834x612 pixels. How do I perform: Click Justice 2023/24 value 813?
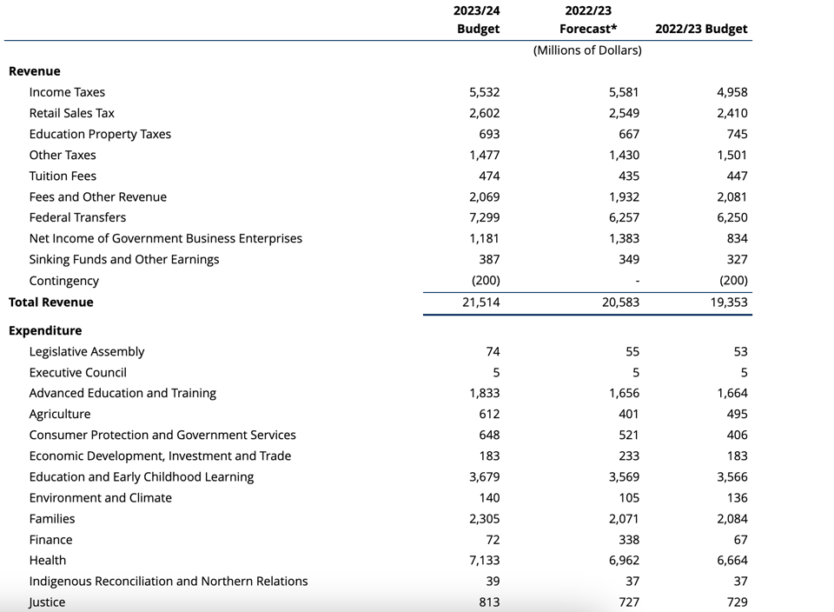tap(489, 602)
